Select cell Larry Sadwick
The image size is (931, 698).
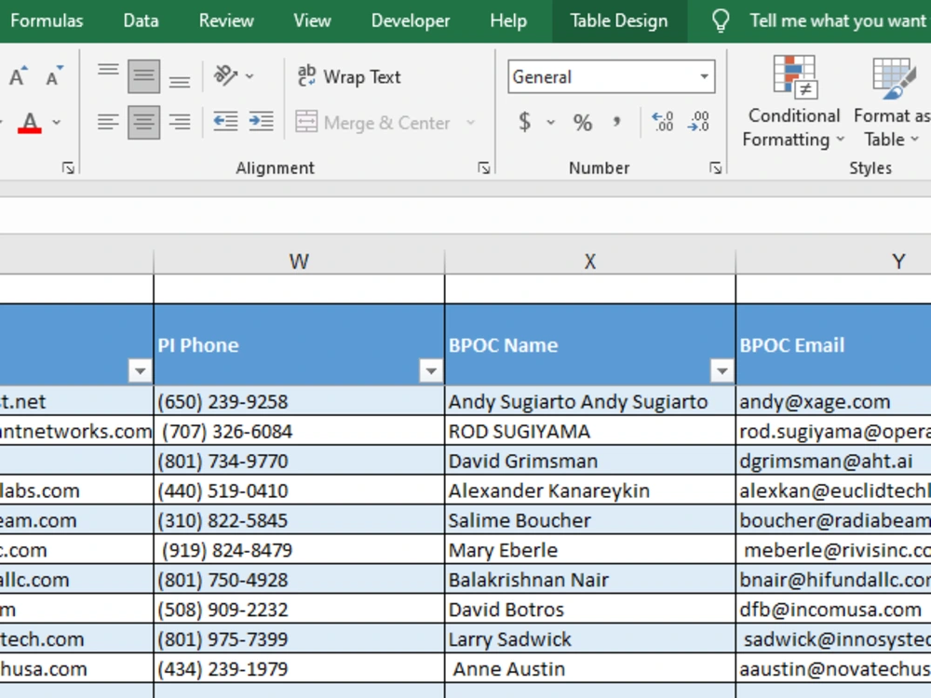click(589, 638)
